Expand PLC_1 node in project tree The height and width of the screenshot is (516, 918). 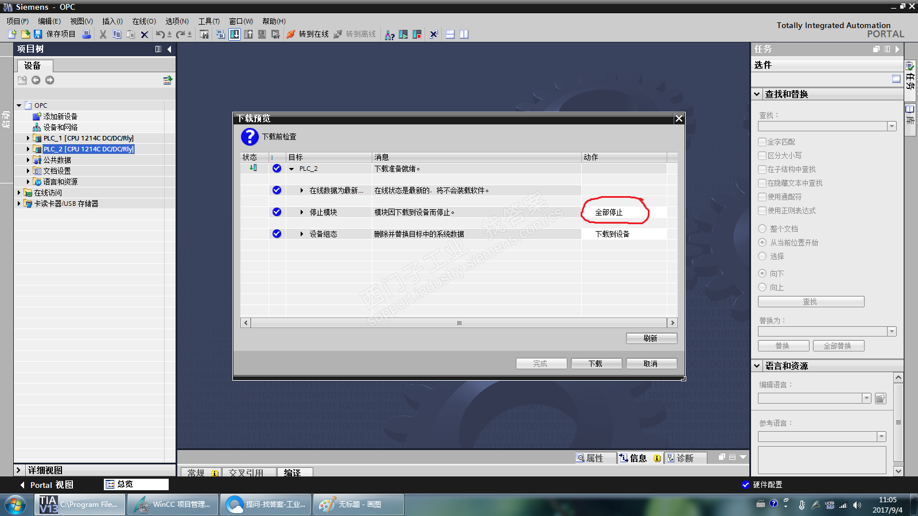tap(28, 138)
